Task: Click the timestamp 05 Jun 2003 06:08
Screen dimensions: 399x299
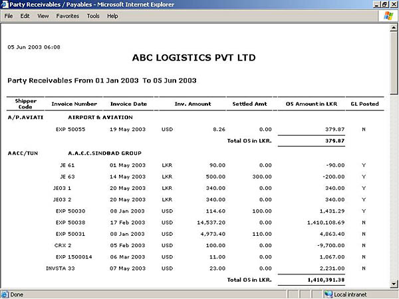Action: [34, 47]
